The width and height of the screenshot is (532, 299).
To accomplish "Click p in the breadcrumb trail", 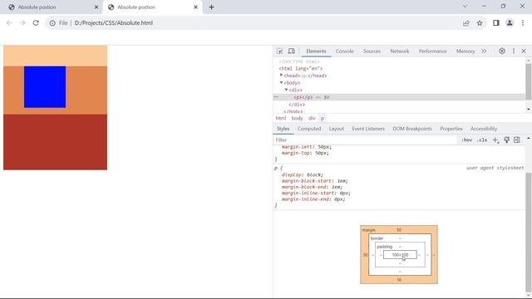I will point(323,118).
